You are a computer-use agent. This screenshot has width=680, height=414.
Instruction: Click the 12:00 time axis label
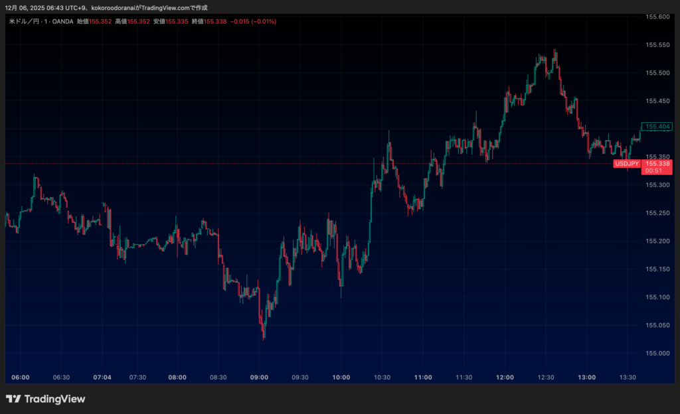coord(505,377)
